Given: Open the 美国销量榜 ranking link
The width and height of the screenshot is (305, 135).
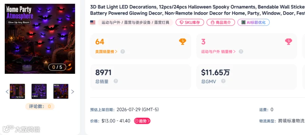Looking at the screenshot, I should [106, 52].
